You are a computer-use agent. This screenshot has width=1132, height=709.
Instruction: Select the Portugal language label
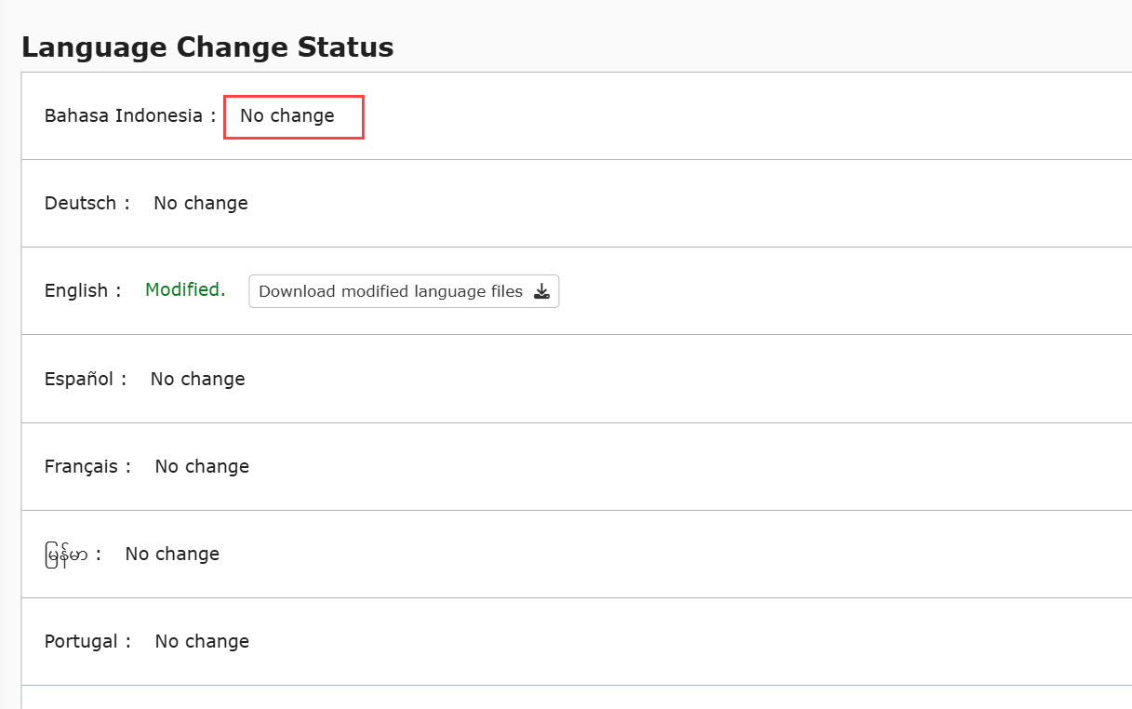(x=81, y=641)
